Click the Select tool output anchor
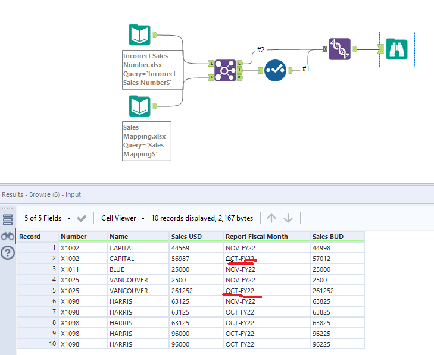 point(291,71)
